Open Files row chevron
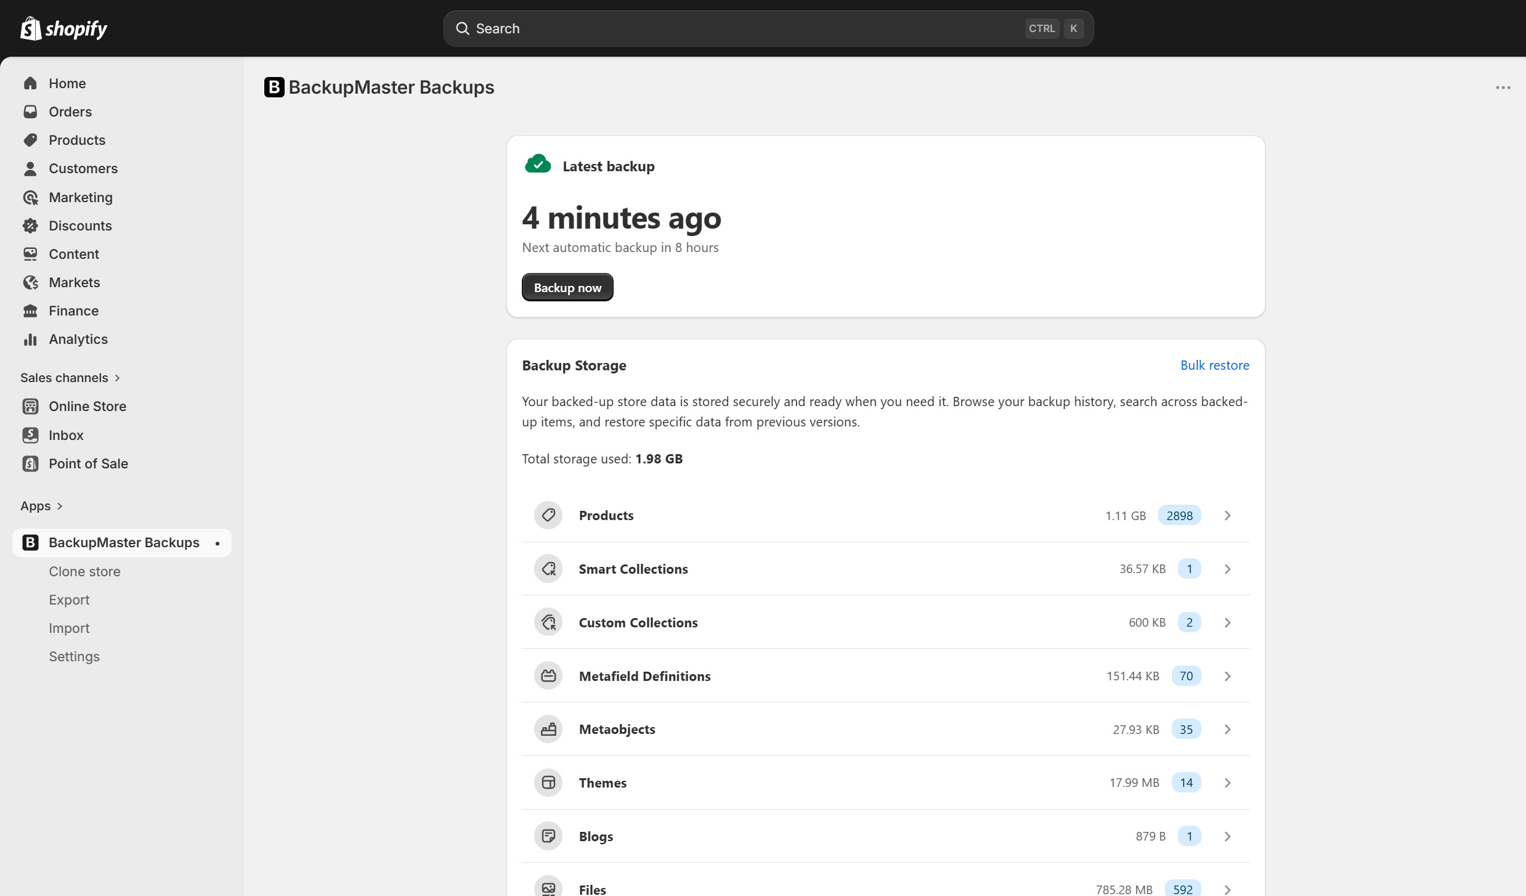This screenshot has height=896, width=1526. click(1227, 890)
